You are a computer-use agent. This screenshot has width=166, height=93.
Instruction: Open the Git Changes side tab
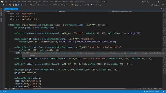[164, 22]
